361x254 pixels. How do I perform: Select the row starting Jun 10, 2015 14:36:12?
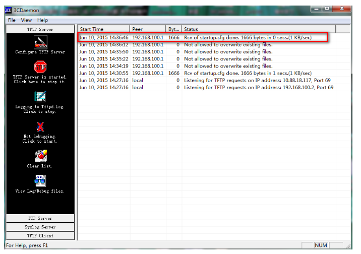[207, 45]
